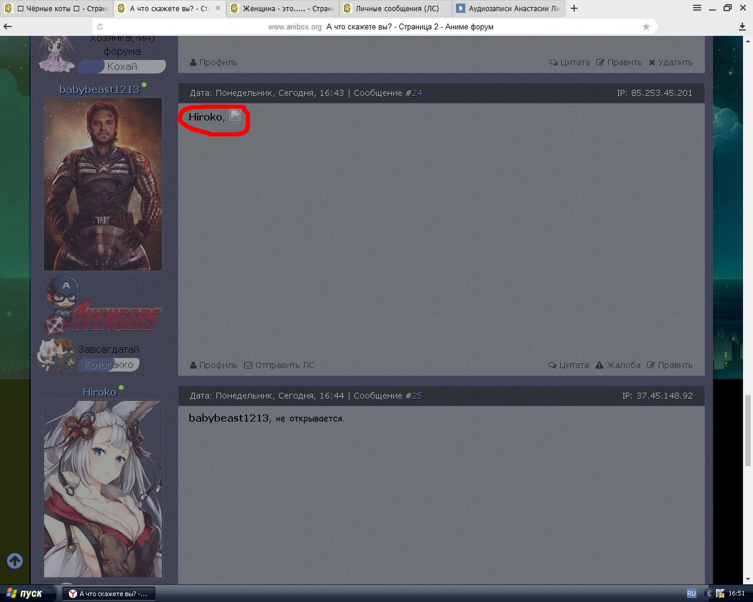The width and height of the screenshot is (753, 602).
Task: Open the пуск Start menu
Action: [25, 593]
